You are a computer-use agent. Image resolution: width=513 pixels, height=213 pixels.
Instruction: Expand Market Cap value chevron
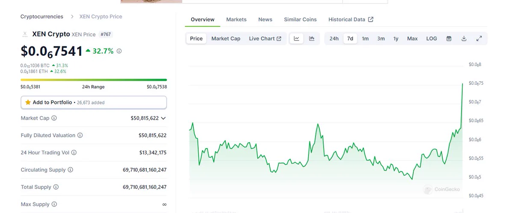[x=163, y=118]
